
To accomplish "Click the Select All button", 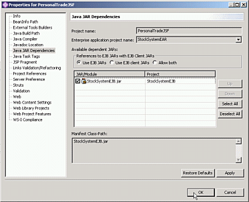I will click(x=230, y=104).
